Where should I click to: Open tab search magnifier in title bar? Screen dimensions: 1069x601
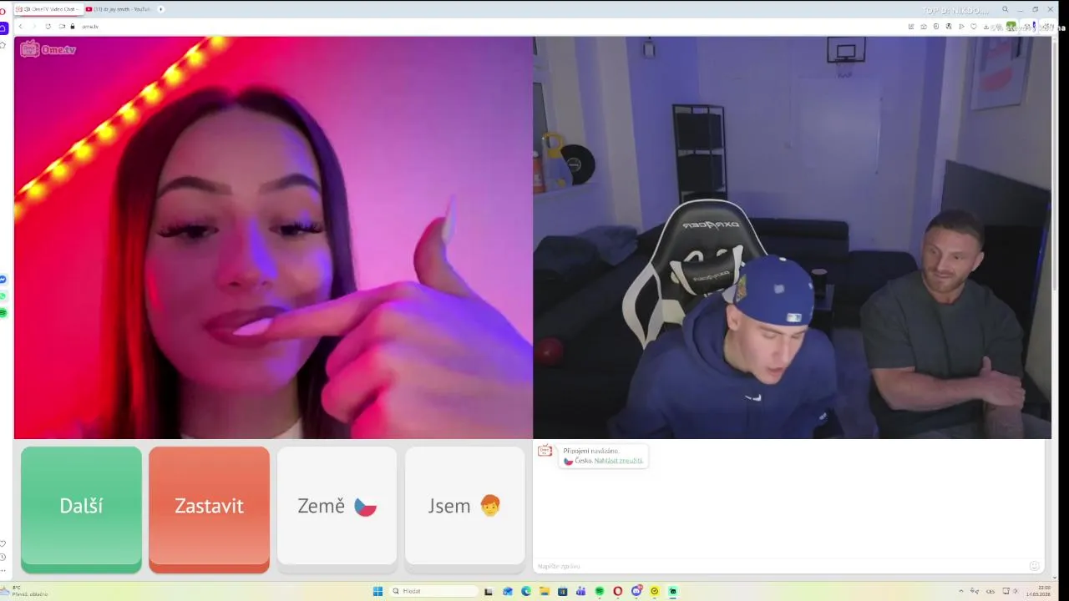(1006, 9)
